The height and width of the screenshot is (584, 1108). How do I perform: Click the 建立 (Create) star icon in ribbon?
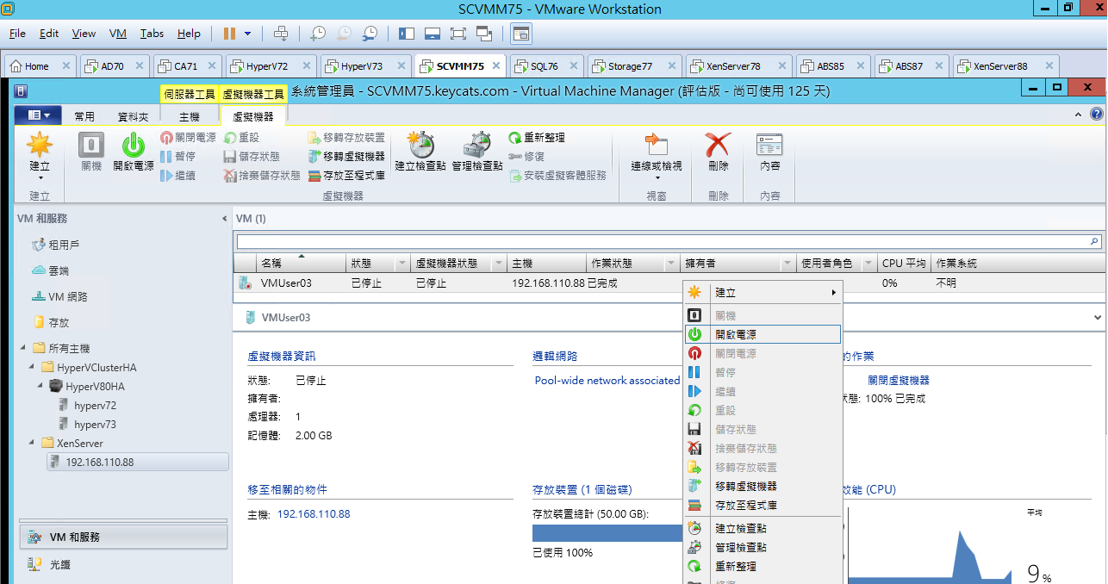pyautogui.click(x=40, y=145)
